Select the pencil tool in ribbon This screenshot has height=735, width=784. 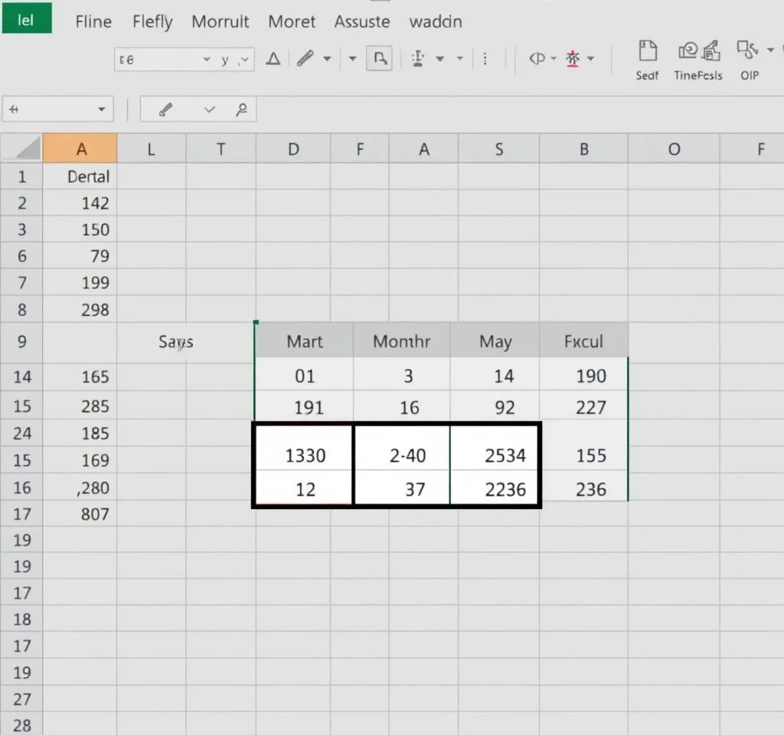click(x=305, y=59)
